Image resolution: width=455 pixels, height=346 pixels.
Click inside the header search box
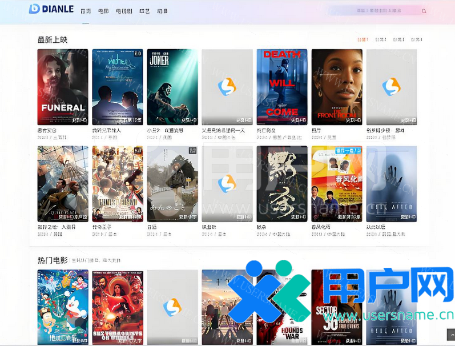pos(377,11)
